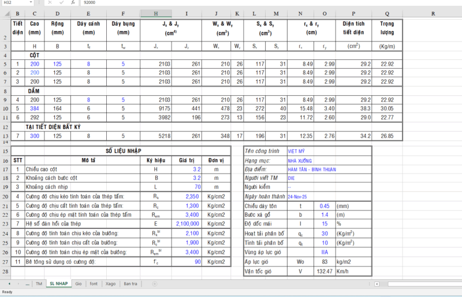This screenshot has height=297, width=462.
Task: Click the previous sheet navigation arrow
Action: tap(9, 284)
